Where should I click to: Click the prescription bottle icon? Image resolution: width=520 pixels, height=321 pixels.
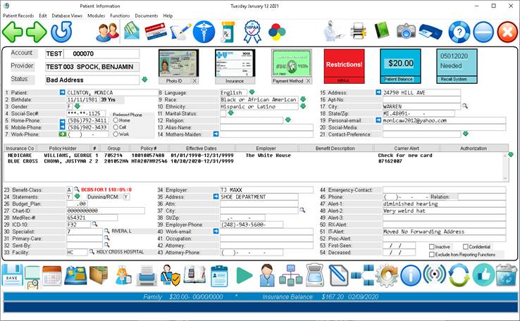pyautogui.click(x=228, y=32)
